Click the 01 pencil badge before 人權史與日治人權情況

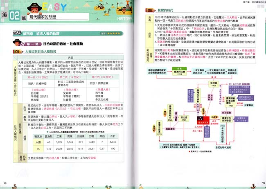(18, 52)
